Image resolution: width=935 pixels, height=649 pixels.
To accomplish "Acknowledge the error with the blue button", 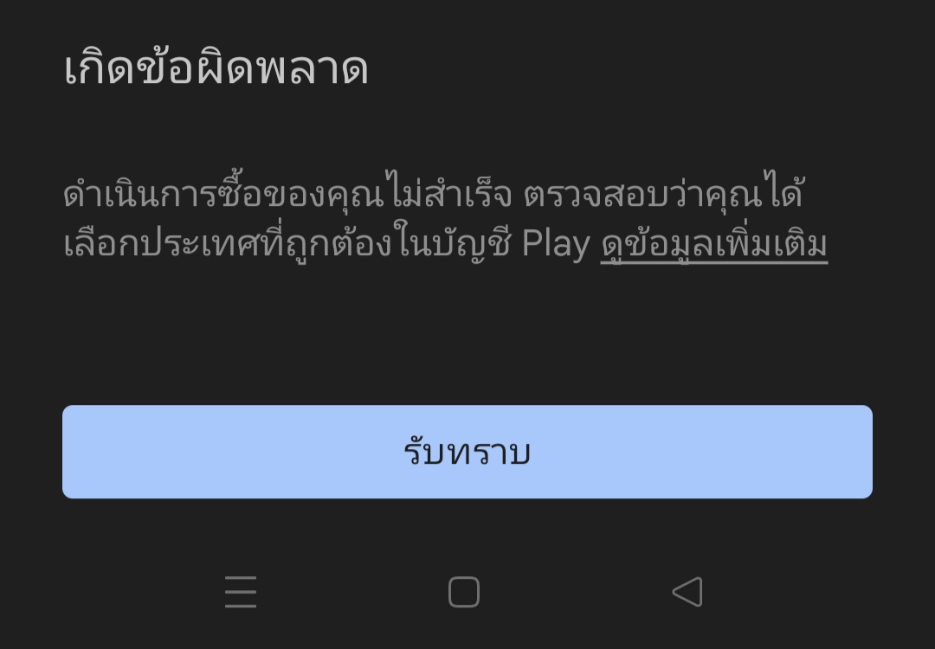I will [467, 452].
